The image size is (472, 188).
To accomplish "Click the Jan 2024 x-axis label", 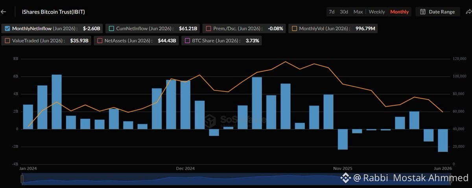I will pos(28,168).
